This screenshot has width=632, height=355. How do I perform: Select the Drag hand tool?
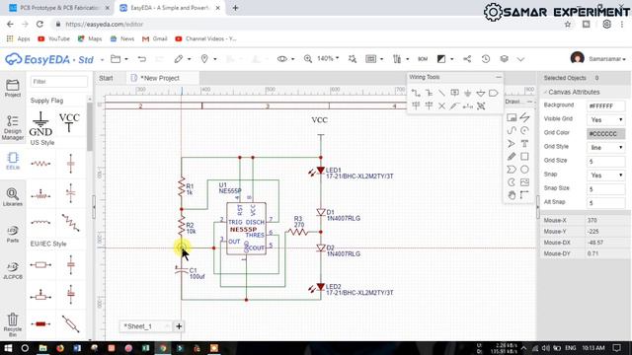[512, 195]
